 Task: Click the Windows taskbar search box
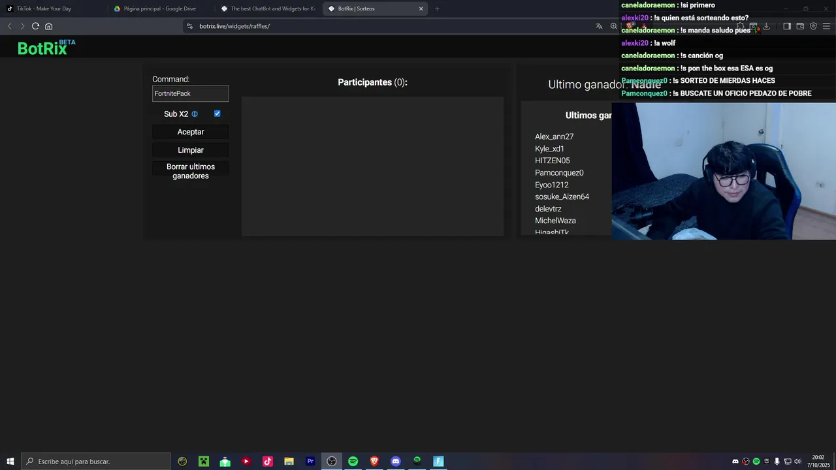click(x=96, y=462)
